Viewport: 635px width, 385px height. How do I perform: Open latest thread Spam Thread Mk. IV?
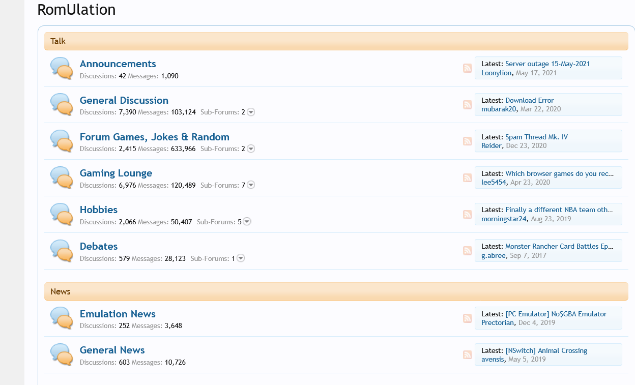536,137
